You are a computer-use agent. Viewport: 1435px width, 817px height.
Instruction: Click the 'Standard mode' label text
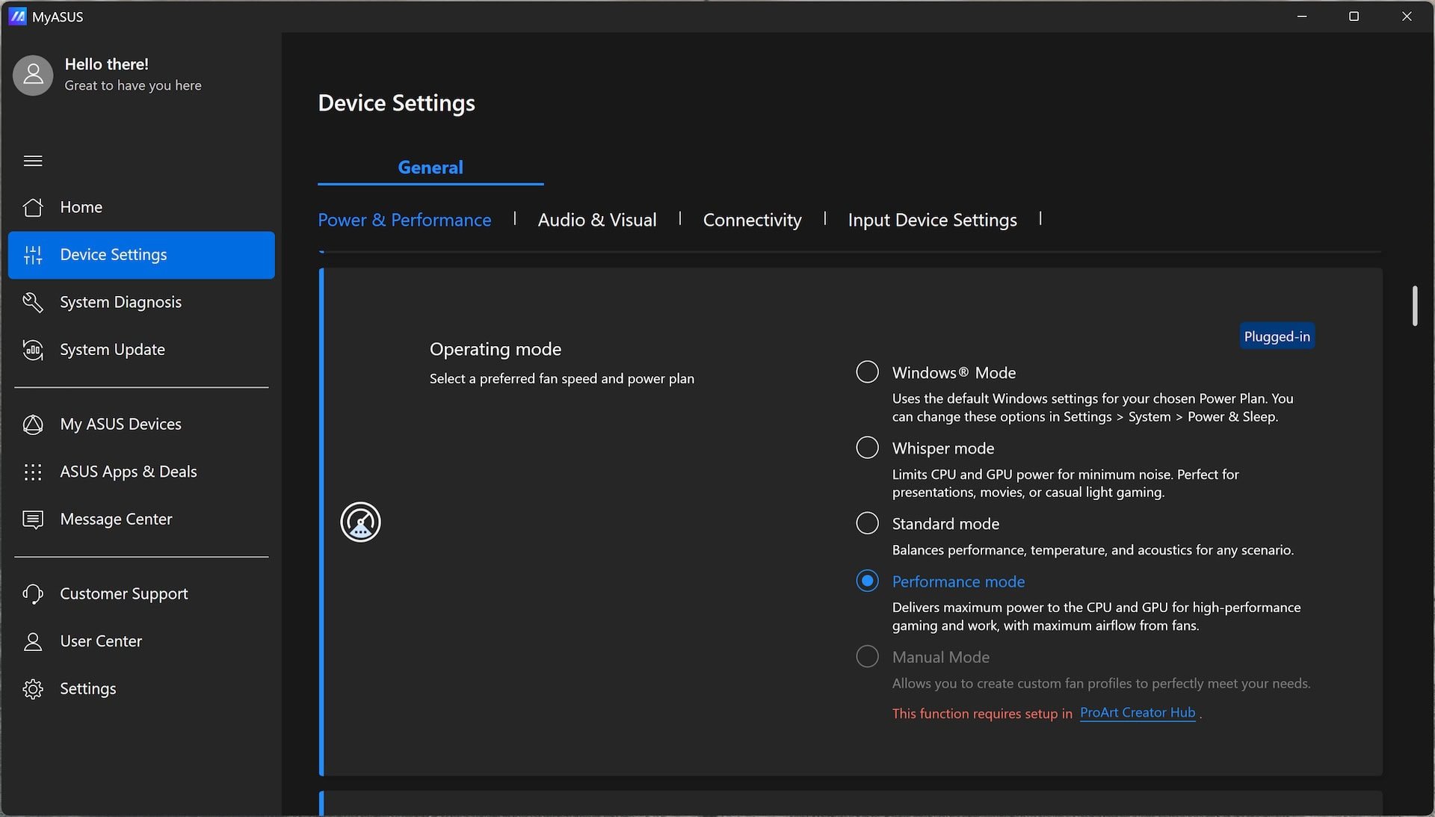[x=945, y=524]
